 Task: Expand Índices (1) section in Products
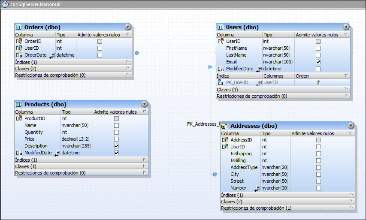[x=145, y=160]
